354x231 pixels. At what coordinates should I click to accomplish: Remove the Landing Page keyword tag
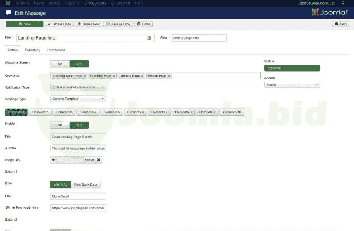142,76
